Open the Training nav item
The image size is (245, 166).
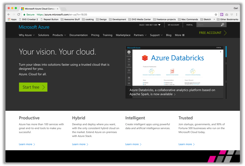[107, 35]
